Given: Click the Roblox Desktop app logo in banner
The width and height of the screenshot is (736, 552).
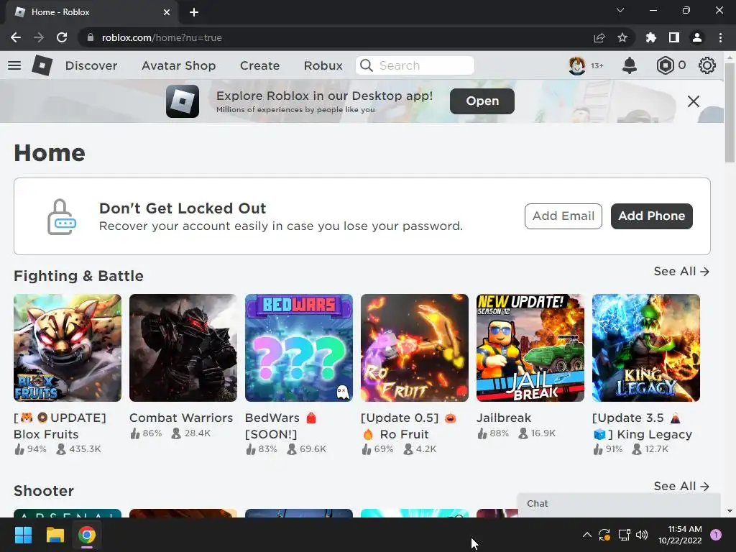Looking at the screenshot, I should (183, 101).
